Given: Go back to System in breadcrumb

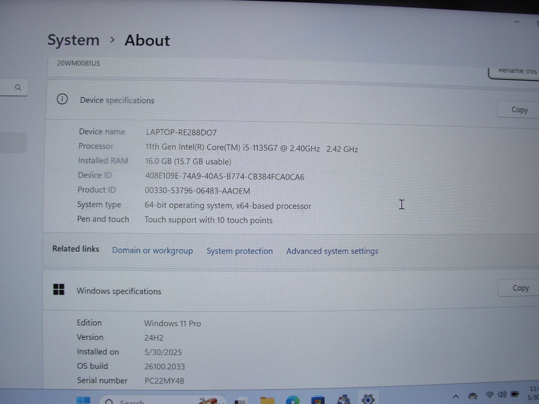Looking at the screenshot, I should (x=73, y=40).
